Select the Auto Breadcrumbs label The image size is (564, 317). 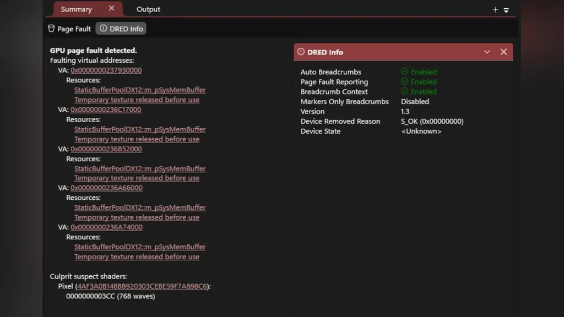[331, 72]
